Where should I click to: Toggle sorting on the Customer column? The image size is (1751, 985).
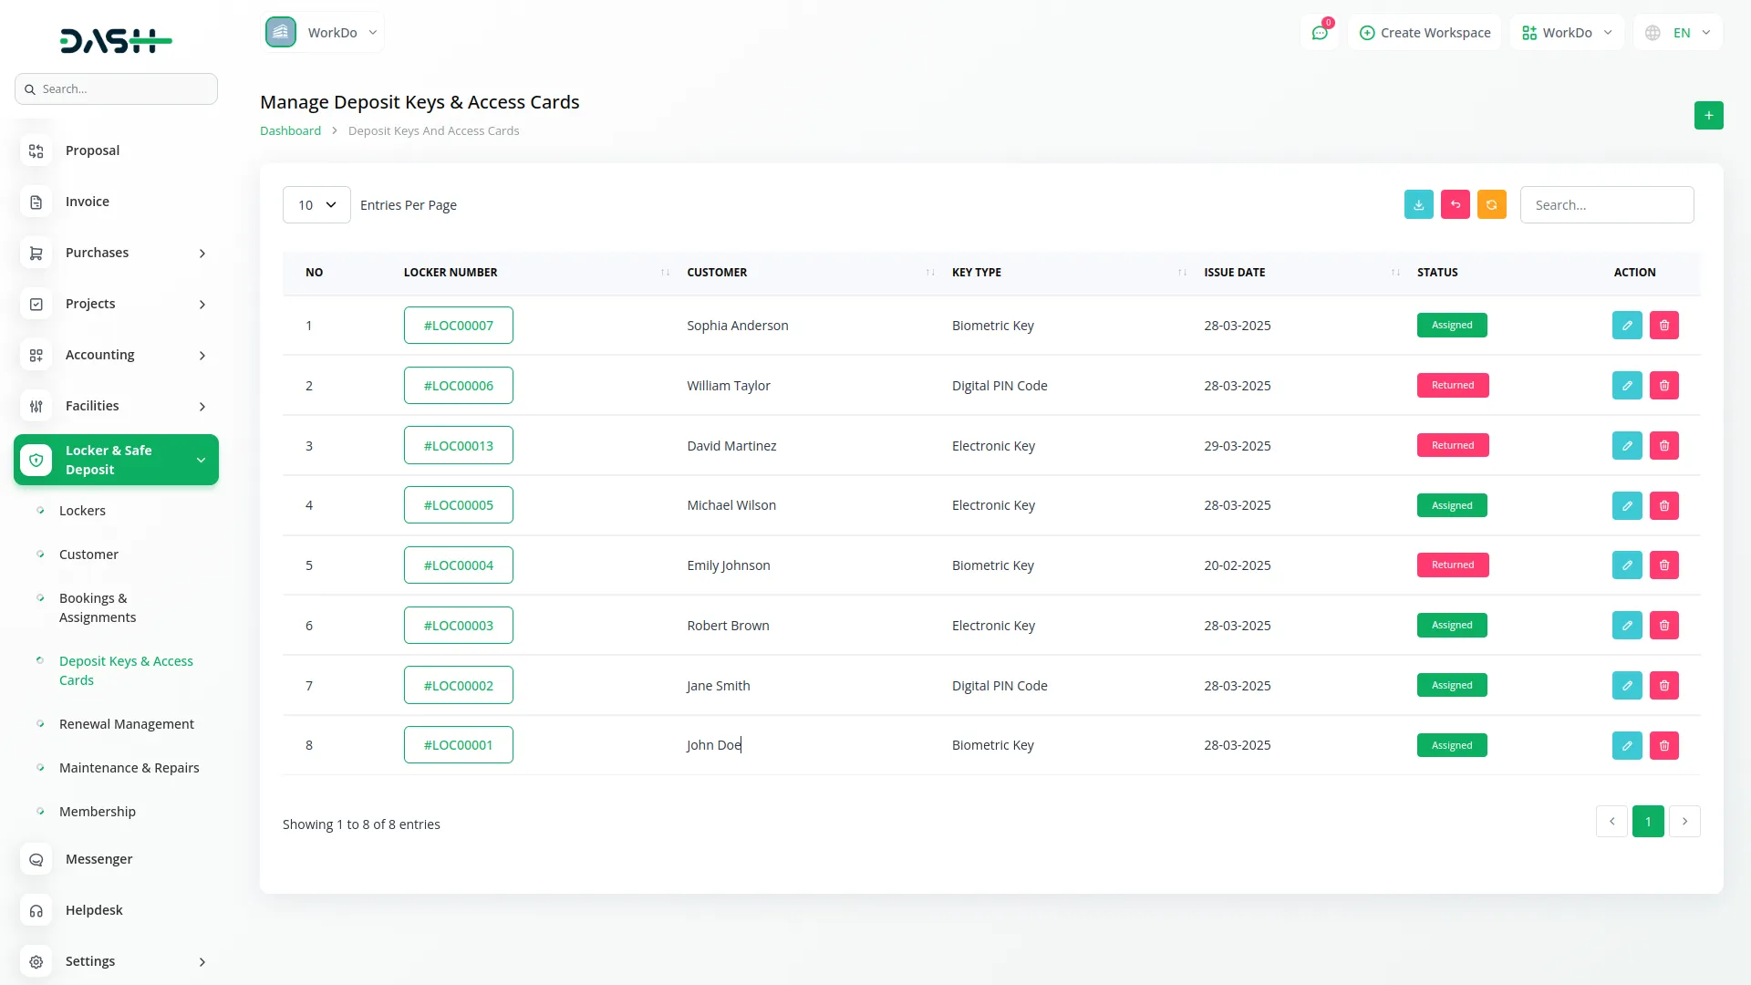pos(929,272)
